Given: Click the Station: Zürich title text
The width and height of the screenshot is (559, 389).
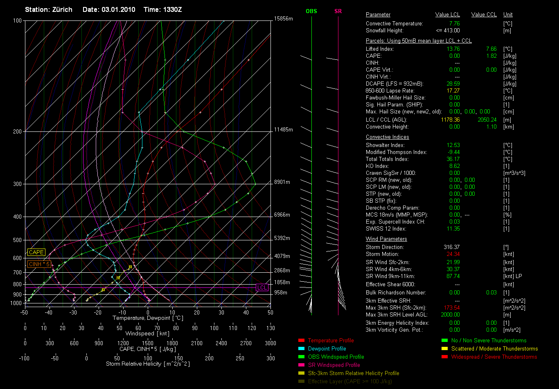Looking at the screenshot, I should pyautogui.click(x=49, y=9).
